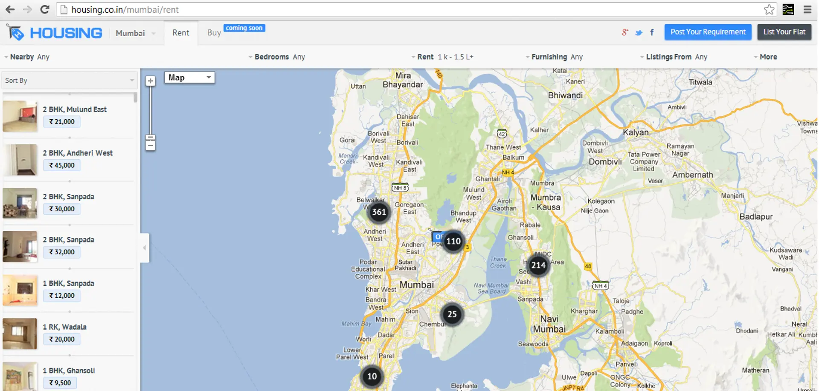Click the Mulund East listing thumbnail
This screenshot has width=819, height=391.
coord(20,116)
